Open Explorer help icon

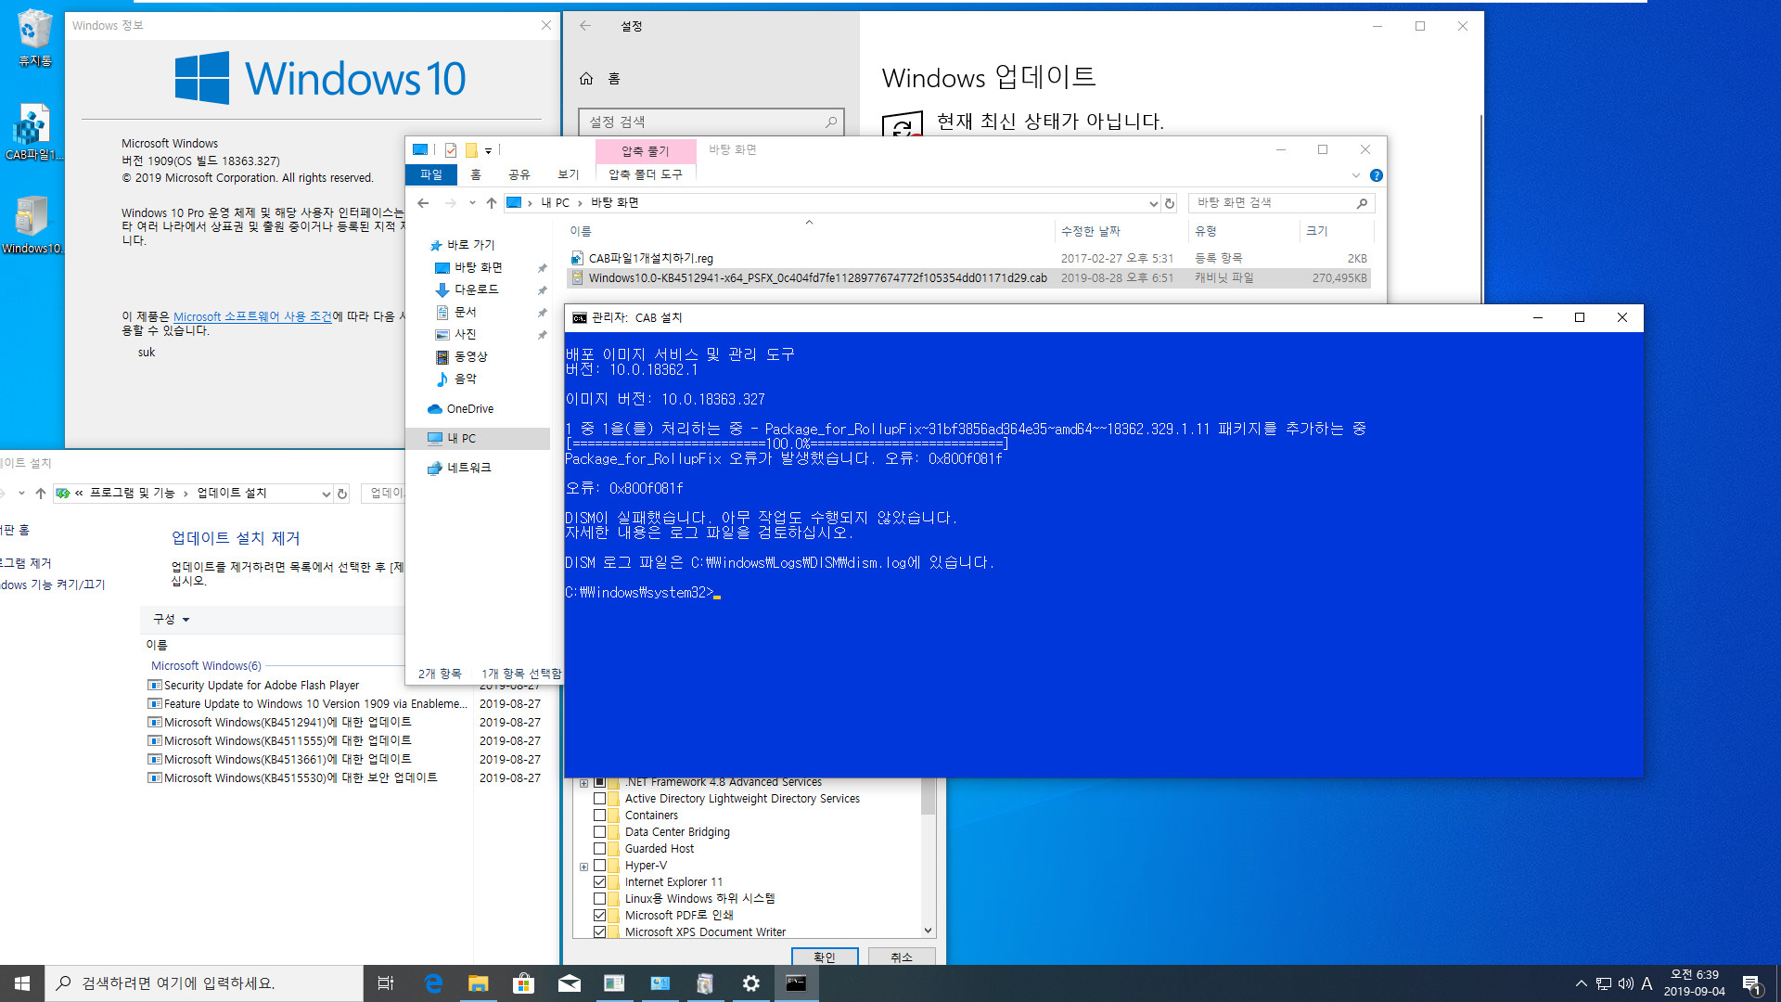1377,175
